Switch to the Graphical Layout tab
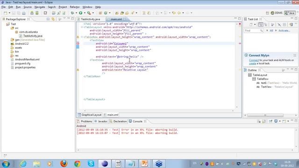The image size is (299, 168). pyautogui.click(x=90, y=115)
